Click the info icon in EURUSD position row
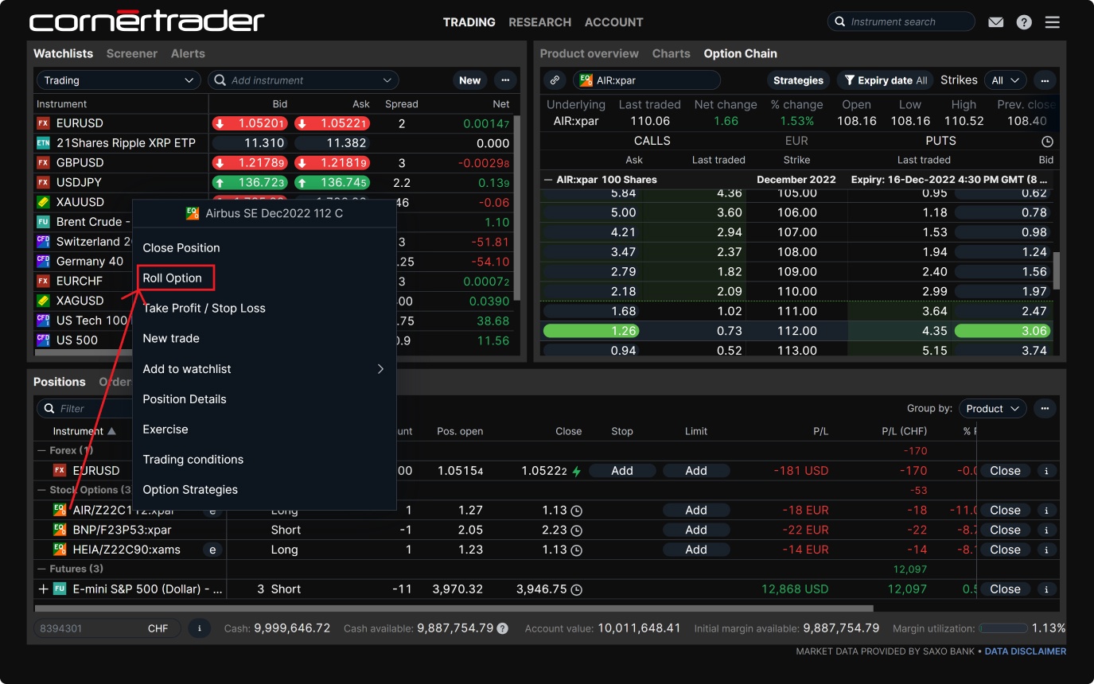Image resolution: width=1094 pixels, height=684 pixels. [1046, 471]
